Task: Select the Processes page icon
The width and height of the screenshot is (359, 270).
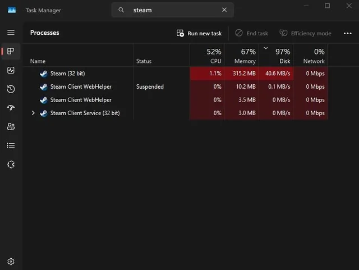Action: 11,52
